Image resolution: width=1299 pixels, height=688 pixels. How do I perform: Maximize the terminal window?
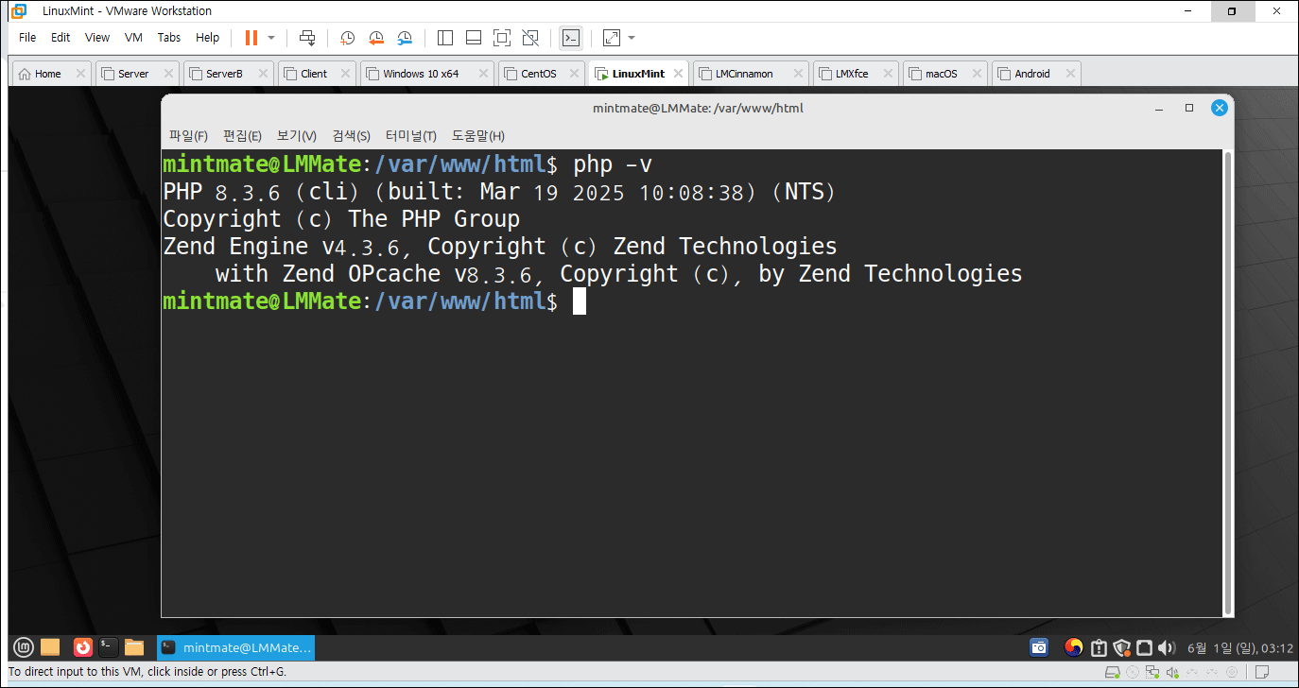click(1189, 108)
